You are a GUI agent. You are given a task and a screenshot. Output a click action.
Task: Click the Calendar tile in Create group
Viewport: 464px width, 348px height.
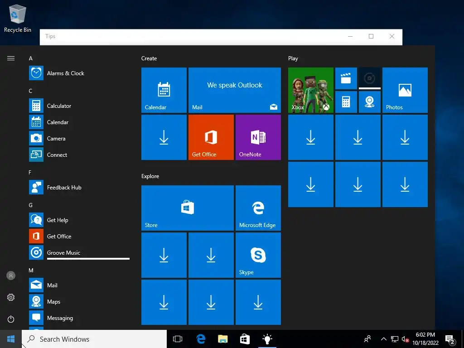[164, 90]
